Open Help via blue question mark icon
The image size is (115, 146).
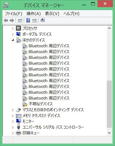pos(28,20)
